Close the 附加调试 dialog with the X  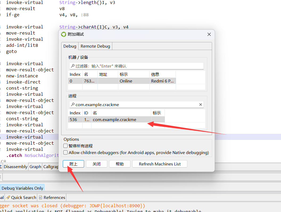point(209,34)
